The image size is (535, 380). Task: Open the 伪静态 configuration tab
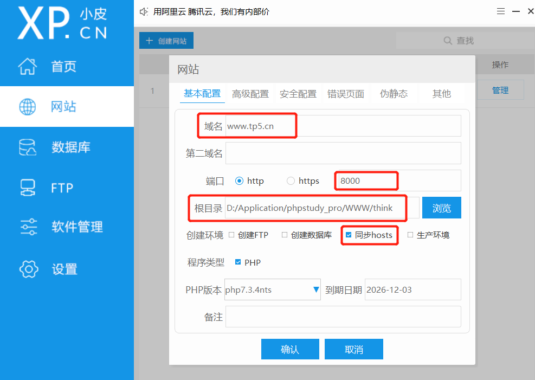pos(394,93)
